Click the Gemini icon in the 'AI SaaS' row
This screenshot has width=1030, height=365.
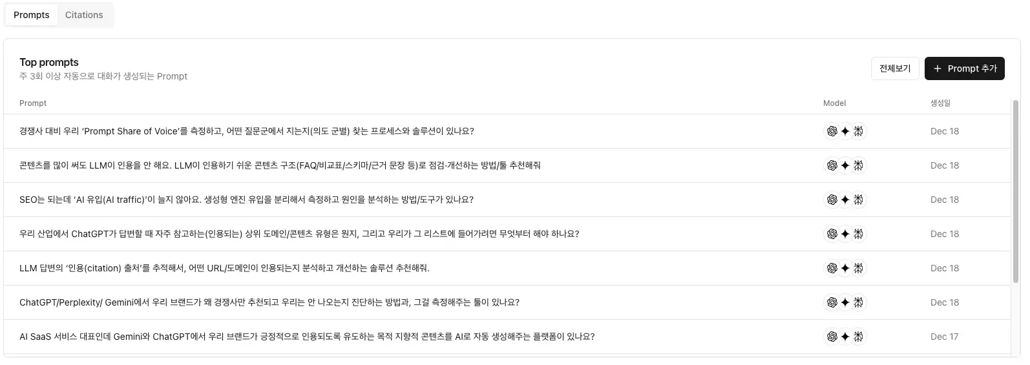pos(845,337)
